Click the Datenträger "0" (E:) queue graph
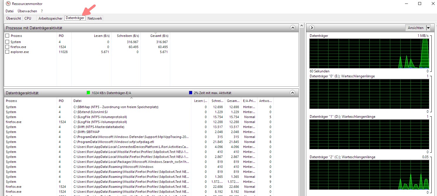The height and width of the screenshot is (196, 437). tap(369, 94)
